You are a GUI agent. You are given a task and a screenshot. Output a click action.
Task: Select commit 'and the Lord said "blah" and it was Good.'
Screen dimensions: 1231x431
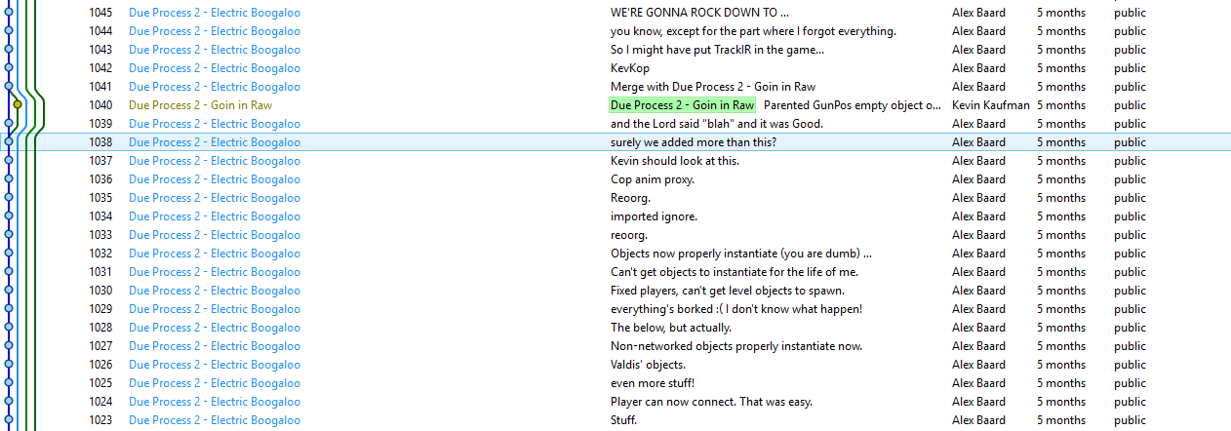point(717,124)
